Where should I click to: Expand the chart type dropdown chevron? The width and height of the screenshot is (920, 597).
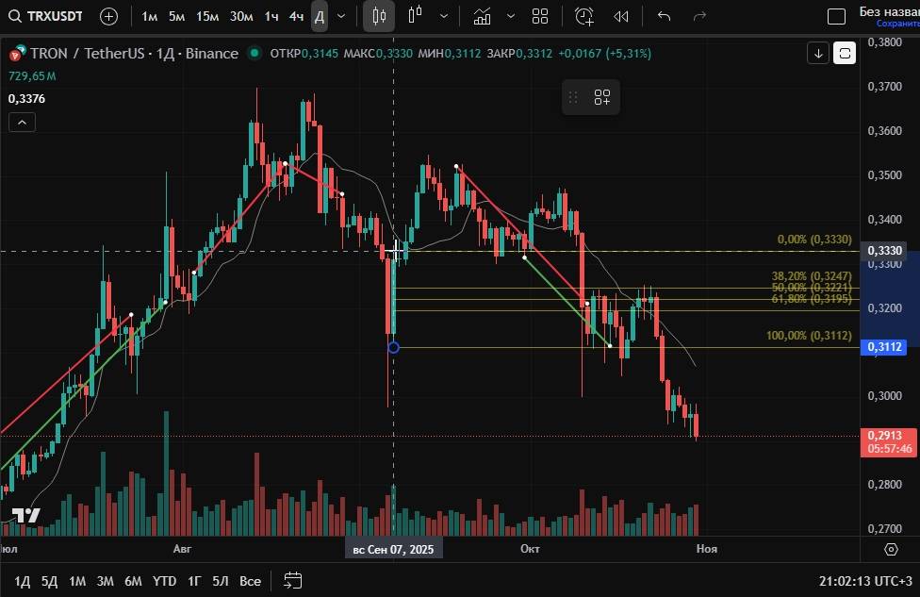[x=443, y=16]
